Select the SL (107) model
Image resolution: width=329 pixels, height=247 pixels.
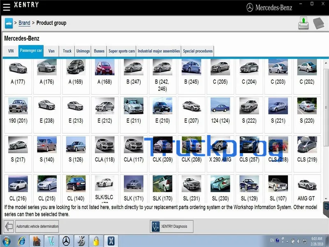click(x=278, y=189)
